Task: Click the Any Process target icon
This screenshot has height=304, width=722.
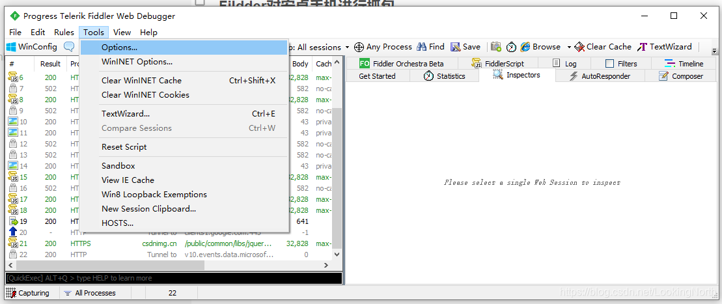Action: pyautogui.click(x=359, y=47)
